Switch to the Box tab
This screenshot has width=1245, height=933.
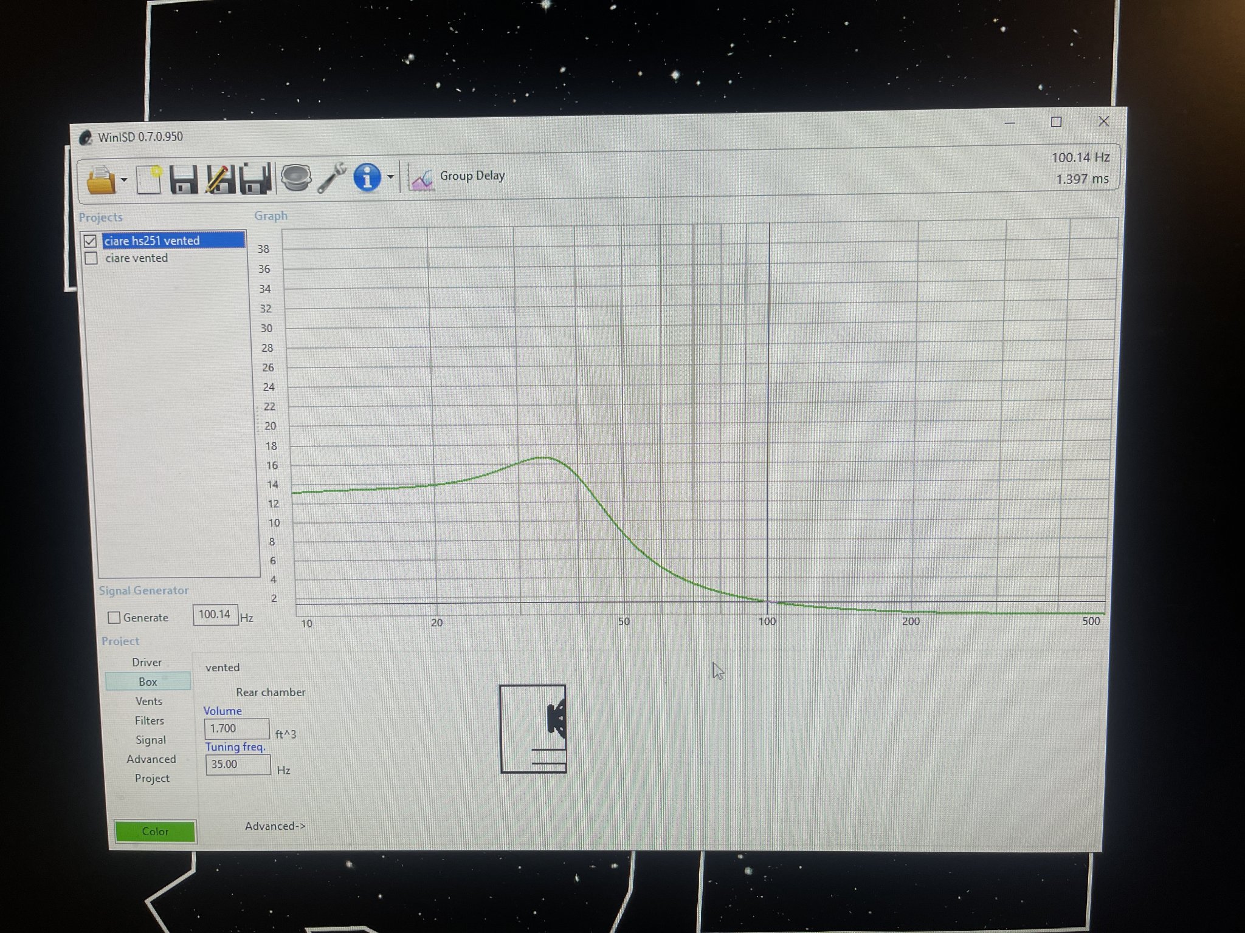pyautogui.click(x=148, y=682)
